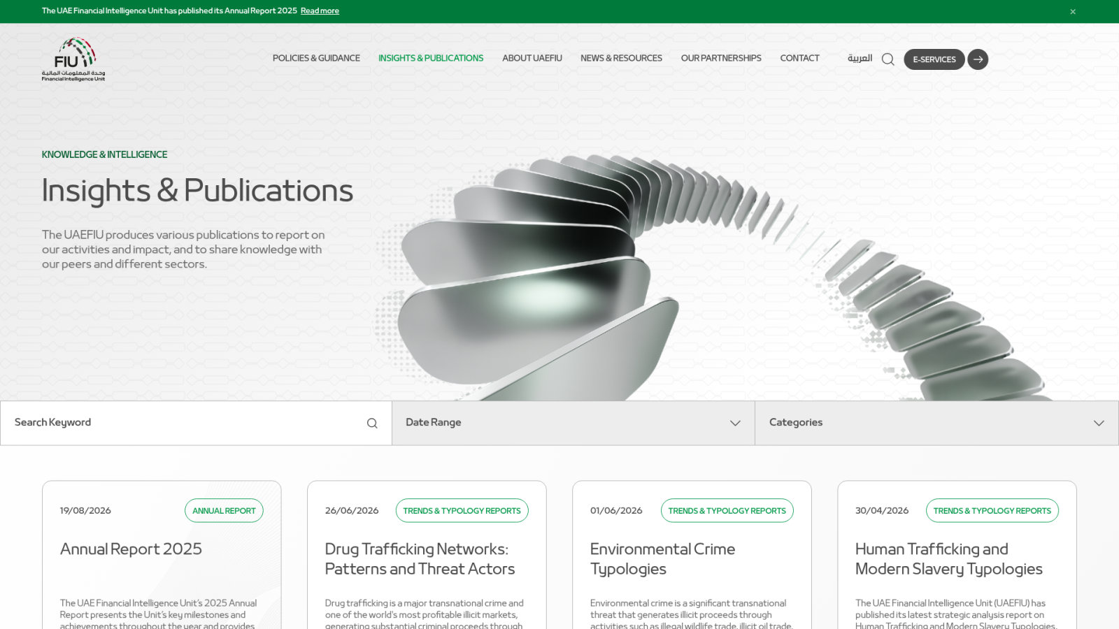This screenshot has width=1119, height=629.
Task: Expand the Date Range dropdown
Action: pos(573,423)
